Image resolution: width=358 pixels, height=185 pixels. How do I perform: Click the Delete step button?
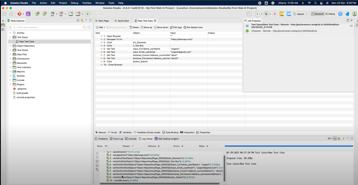(134, 27)
